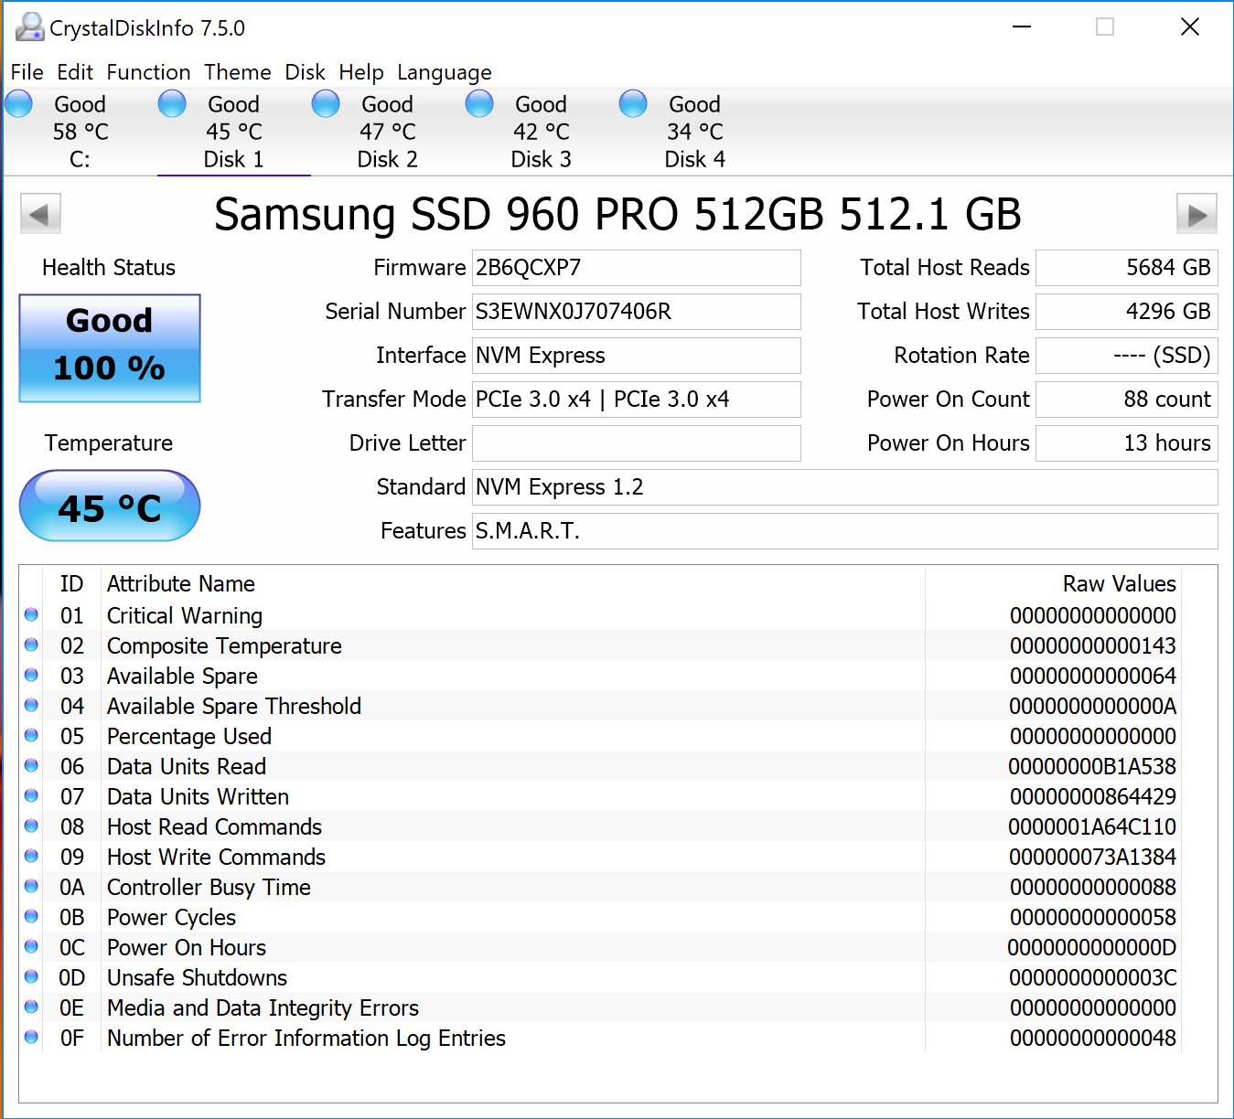This screenshot has width=1234, height=1119.
Task: Open the Language menu
Action: [x=444, y=72]
